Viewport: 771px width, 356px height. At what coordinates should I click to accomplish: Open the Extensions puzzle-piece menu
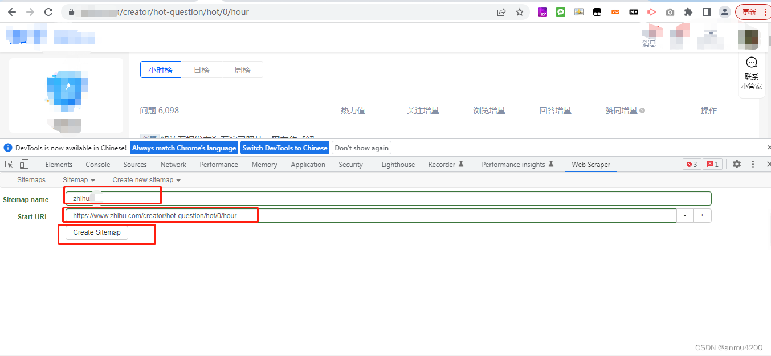[688, 12]
